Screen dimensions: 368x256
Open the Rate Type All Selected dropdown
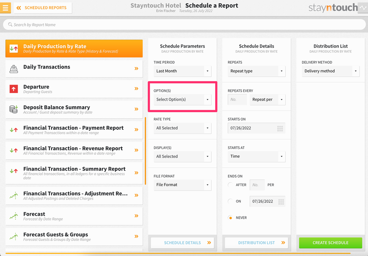[182, 128]
